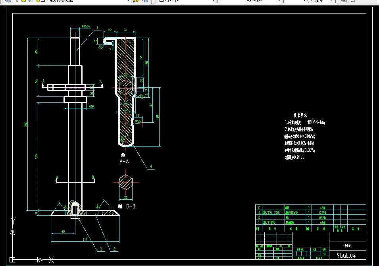Click the right B section cut marker

click(x=93, y=179)
